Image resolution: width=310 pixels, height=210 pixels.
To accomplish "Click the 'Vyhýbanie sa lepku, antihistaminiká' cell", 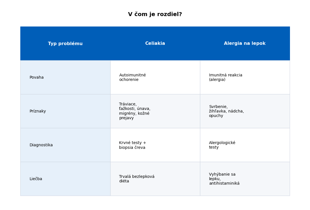I will coord(245,179).
